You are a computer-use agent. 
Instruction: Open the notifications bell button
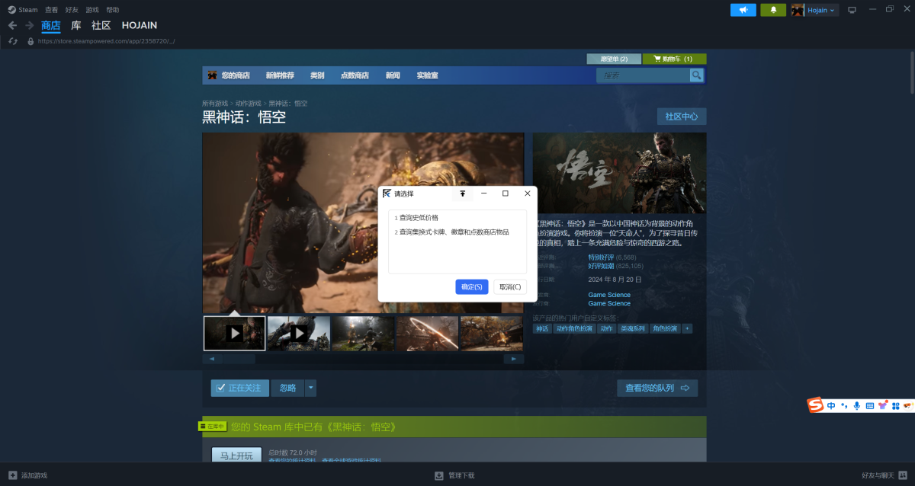click(x=773, y=10)
